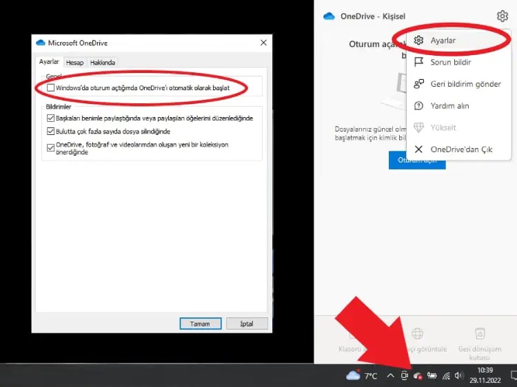Uncheck the yeni bir koleksiyon önerdiğinde checkbox
517x387 pixels.
click(x=50, y=147)
